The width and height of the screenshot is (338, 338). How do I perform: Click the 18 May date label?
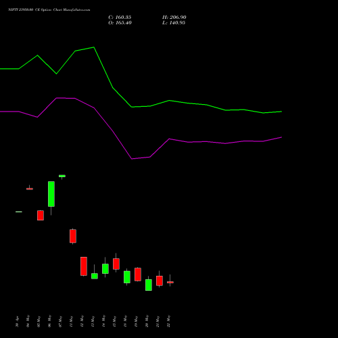pyautogui.click(x=126, y=321)
